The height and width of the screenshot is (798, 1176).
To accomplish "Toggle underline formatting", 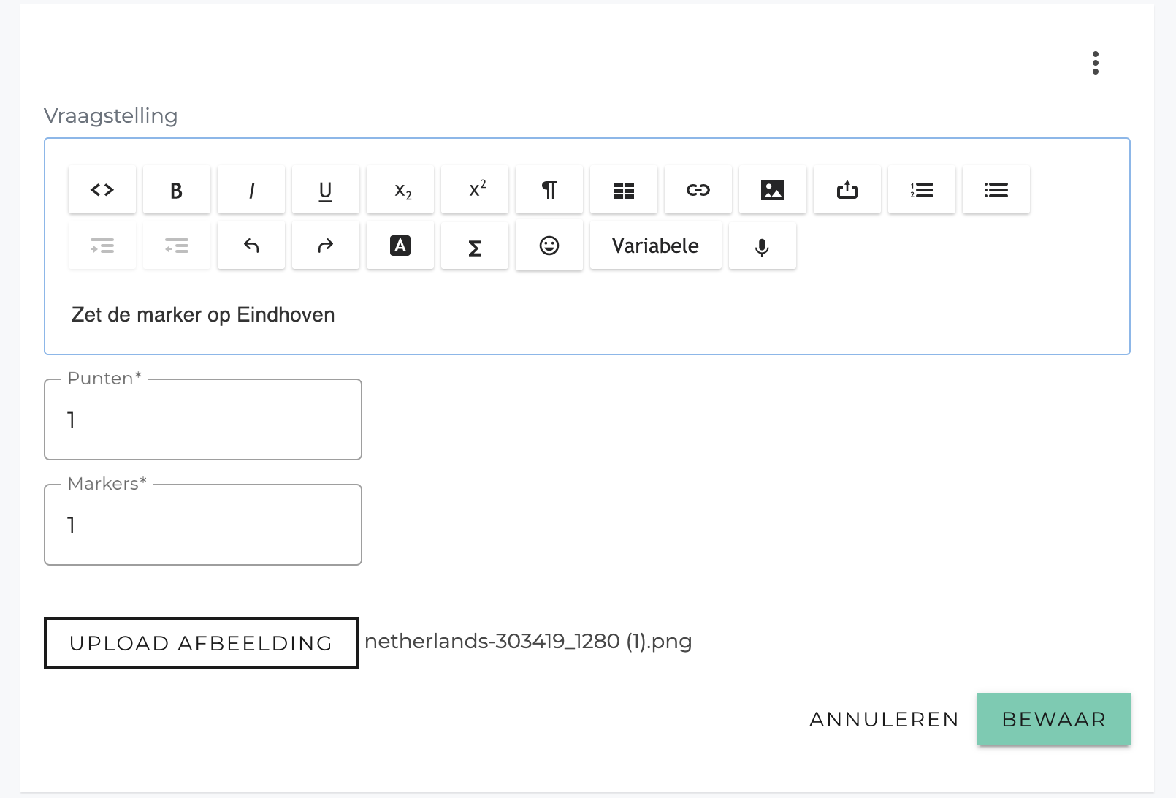I will 326,190.
